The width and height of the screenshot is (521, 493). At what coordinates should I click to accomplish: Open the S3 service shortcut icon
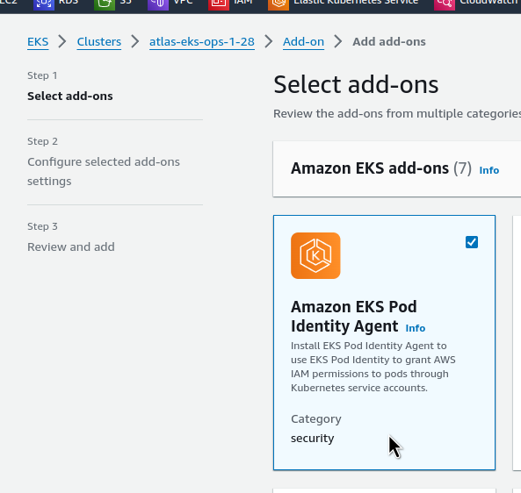click(105, 4)
